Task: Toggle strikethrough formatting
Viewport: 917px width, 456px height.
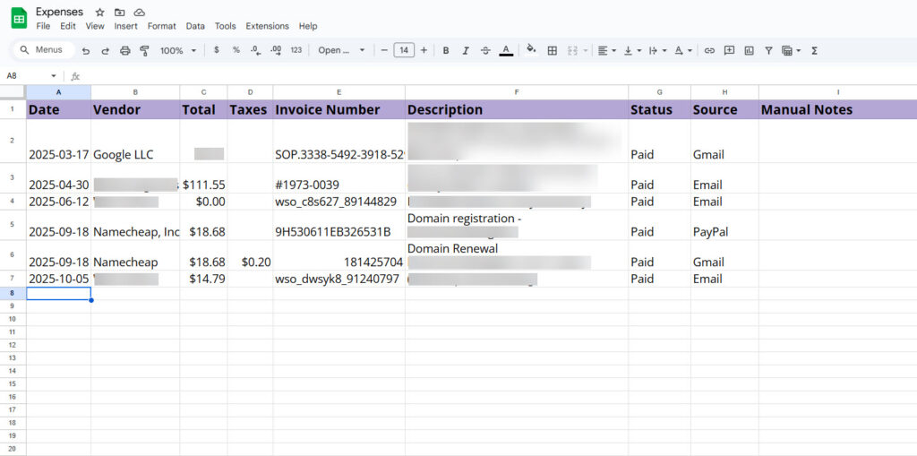Action: pos(485,51)
